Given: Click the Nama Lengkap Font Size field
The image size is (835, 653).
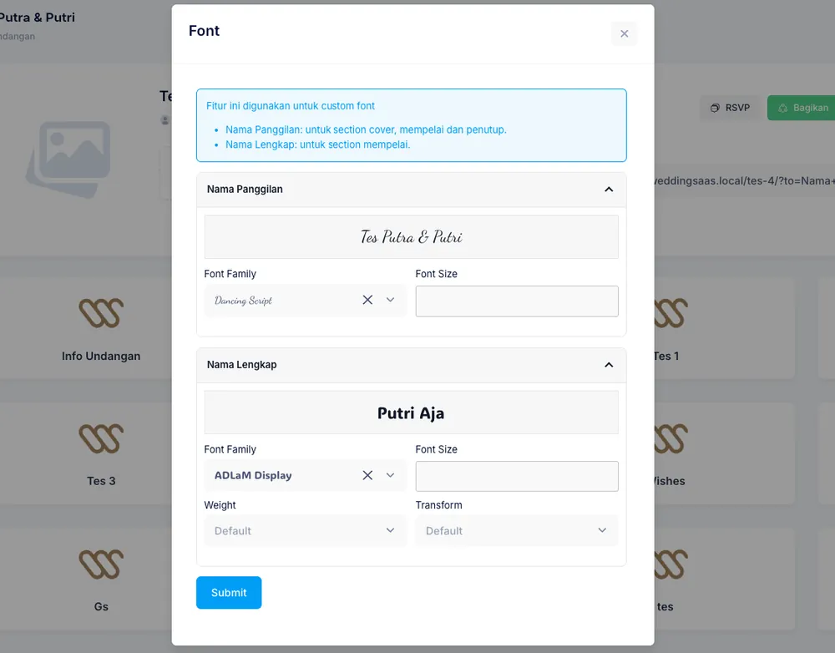Looking at the screenshot, I should [517, 476].
